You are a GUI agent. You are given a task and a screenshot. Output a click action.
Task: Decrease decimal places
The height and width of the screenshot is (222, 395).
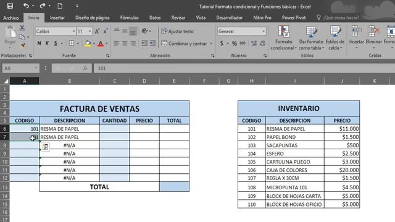(x=262, y=43)
